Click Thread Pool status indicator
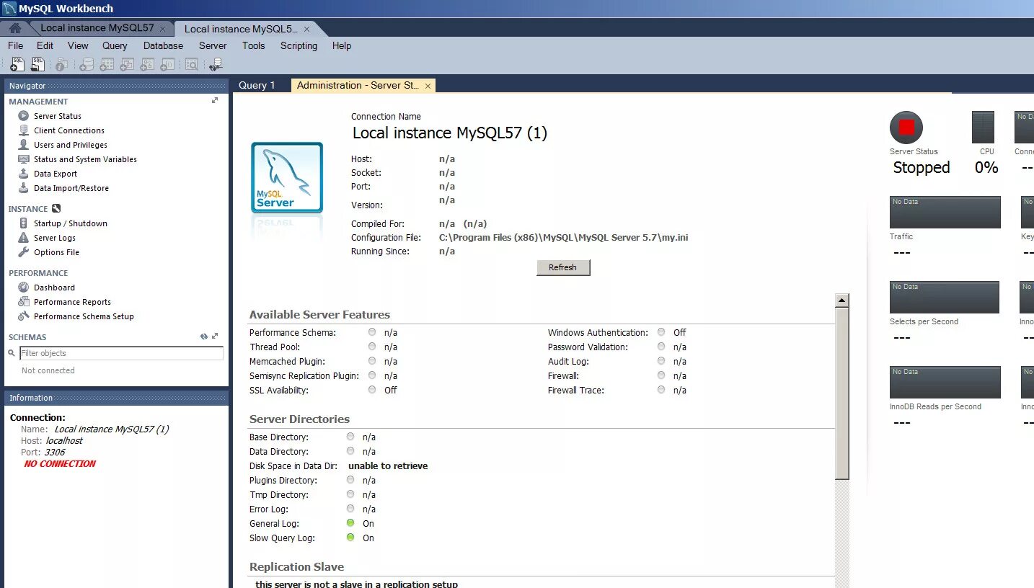The width and height of the screenshot is (1034, 588). [372, 347]
